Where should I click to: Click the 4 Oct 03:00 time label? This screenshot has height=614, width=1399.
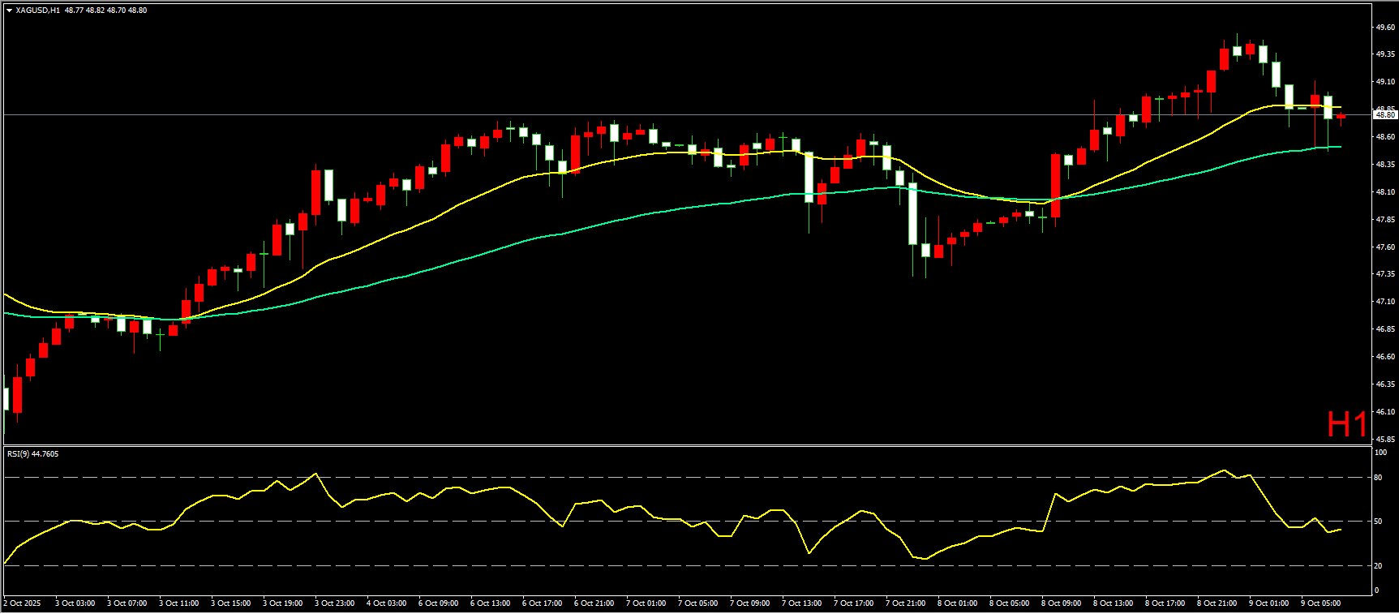pos(387,603)
